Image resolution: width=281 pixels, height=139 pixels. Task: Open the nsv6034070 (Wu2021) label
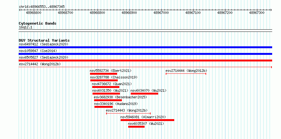[x=149, y=90]
